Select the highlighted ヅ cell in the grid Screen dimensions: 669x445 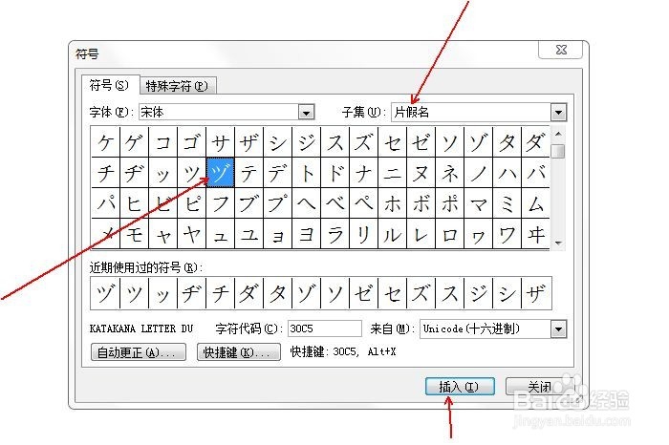pyautogui.click(x=220, y=172)
